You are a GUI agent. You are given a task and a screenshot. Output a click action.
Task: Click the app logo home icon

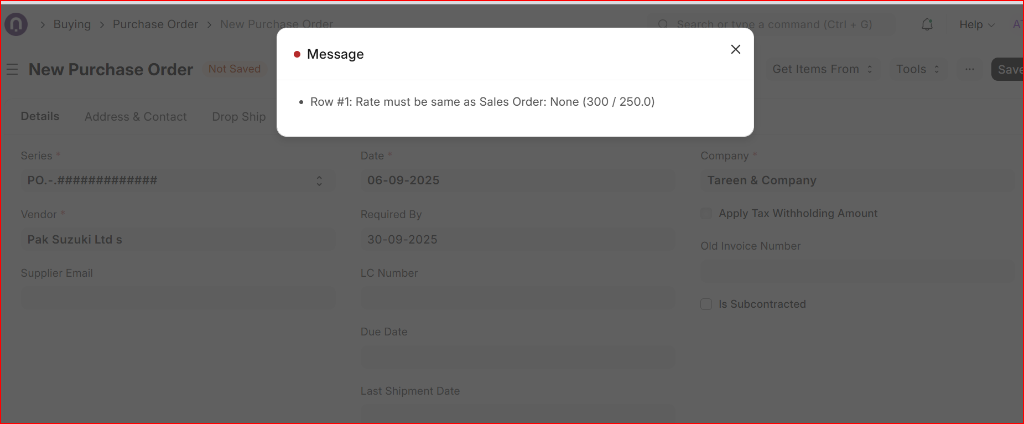click(16, 24)
